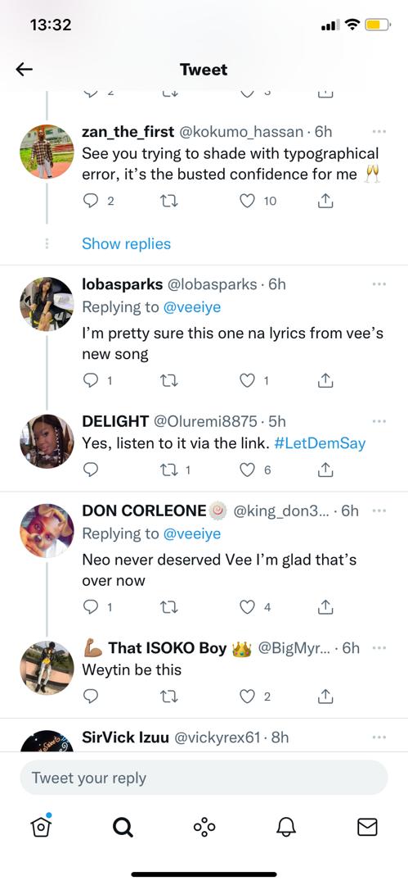Viewport: 408px width, 885px height.
Task: Reply to DON CORLEONE's tweet
Action: tap(90, 606)
